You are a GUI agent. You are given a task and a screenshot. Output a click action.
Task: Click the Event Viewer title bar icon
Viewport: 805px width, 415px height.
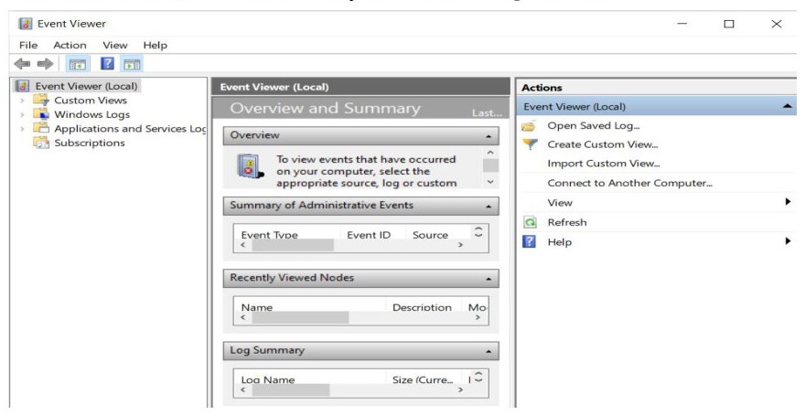point(26,24)
